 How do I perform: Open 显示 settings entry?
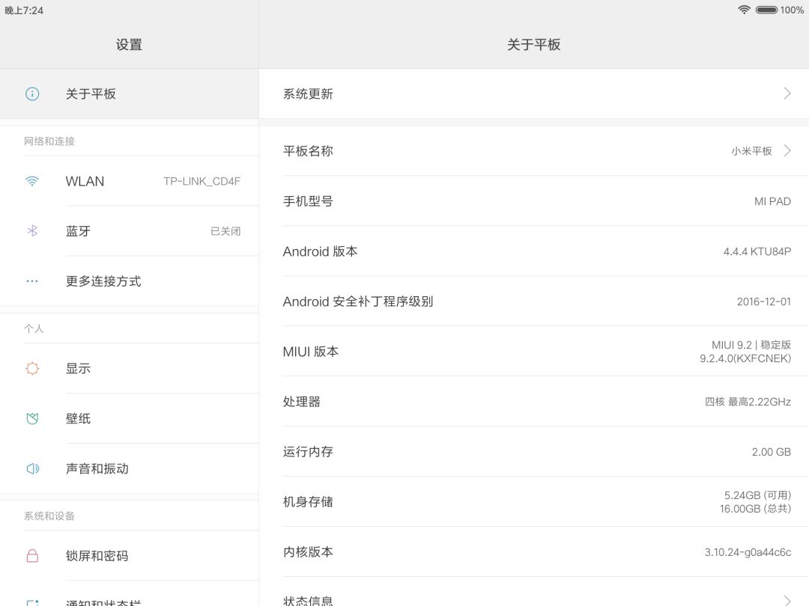129,368
